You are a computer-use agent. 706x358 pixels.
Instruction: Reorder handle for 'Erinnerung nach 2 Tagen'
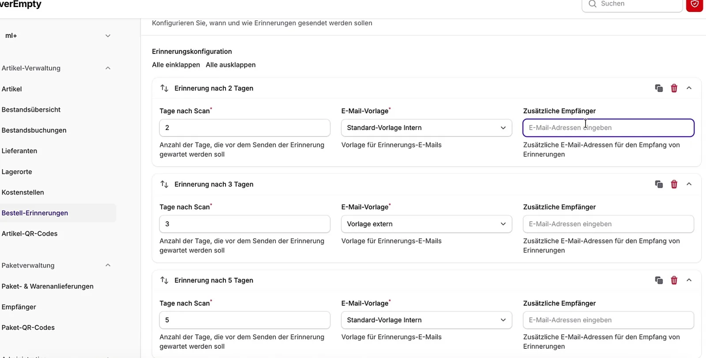[x=164, y=88]
